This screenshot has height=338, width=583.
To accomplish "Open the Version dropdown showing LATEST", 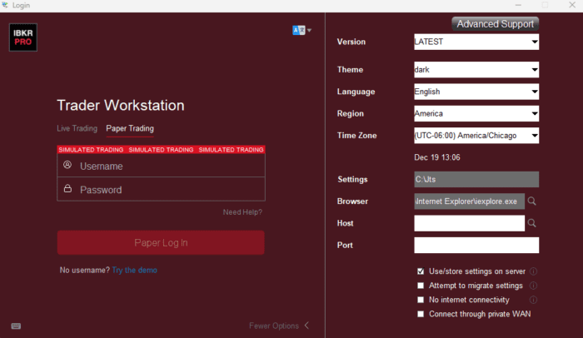I will (476, 42).
